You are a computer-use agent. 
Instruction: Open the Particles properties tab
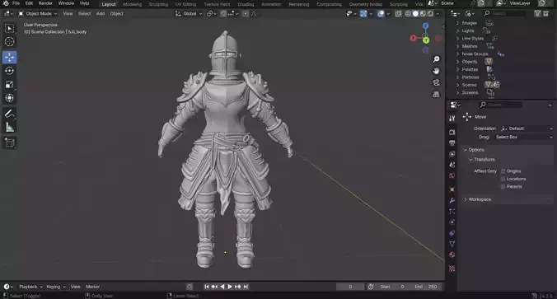pos(452,212)
